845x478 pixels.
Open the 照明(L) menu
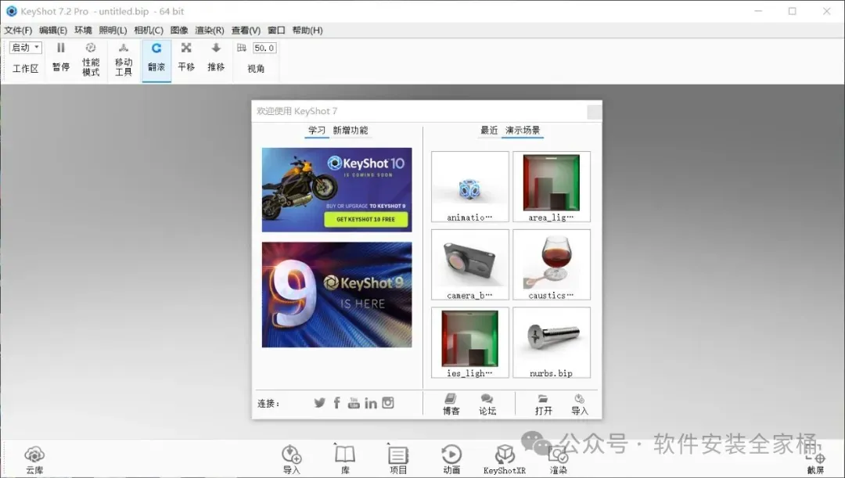click(113, 31)
